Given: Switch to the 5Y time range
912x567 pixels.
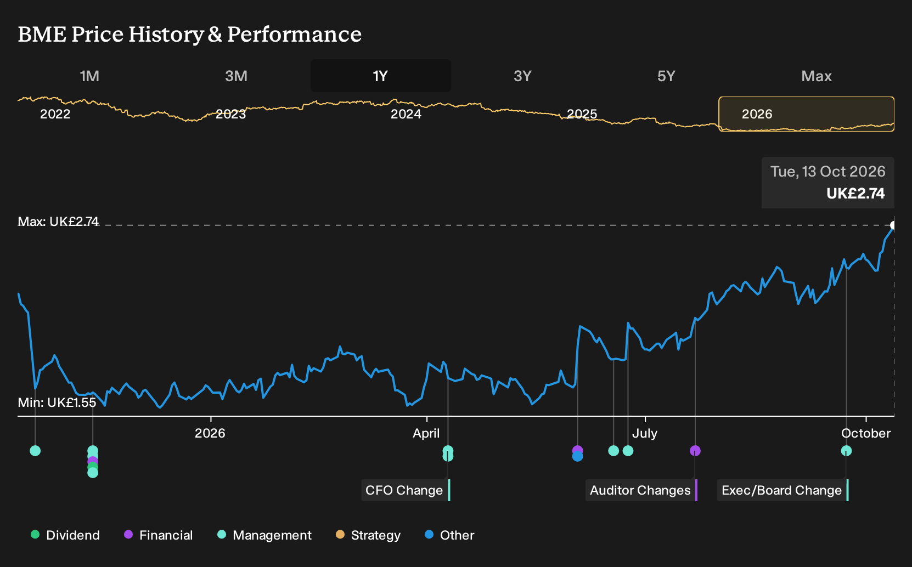Looking at the screenshot, I should [x=666, y=76].
